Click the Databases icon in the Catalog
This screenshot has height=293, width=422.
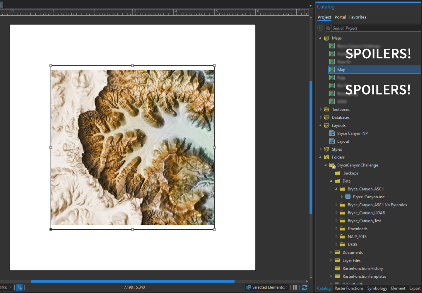(x=327, y=117)
